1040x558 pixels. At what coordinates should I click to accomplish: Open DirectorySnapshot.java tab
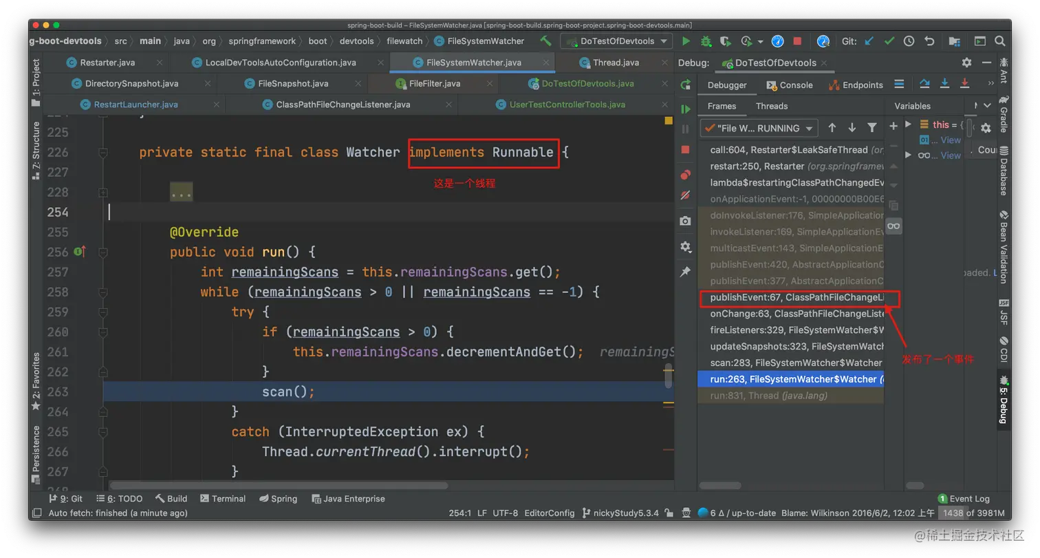click(131, 84)
